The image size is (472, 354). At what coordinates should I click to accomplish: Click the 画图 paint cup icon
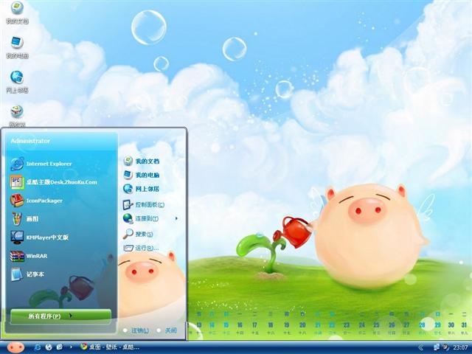(x=17, y=219)
